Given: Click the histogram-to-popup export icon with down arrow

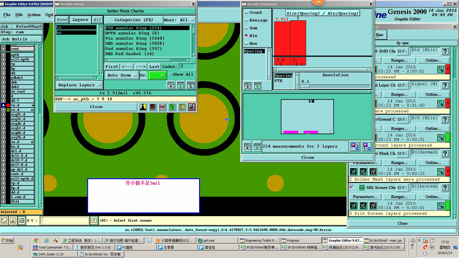Looking at the screenshot, I should [355, 146].
